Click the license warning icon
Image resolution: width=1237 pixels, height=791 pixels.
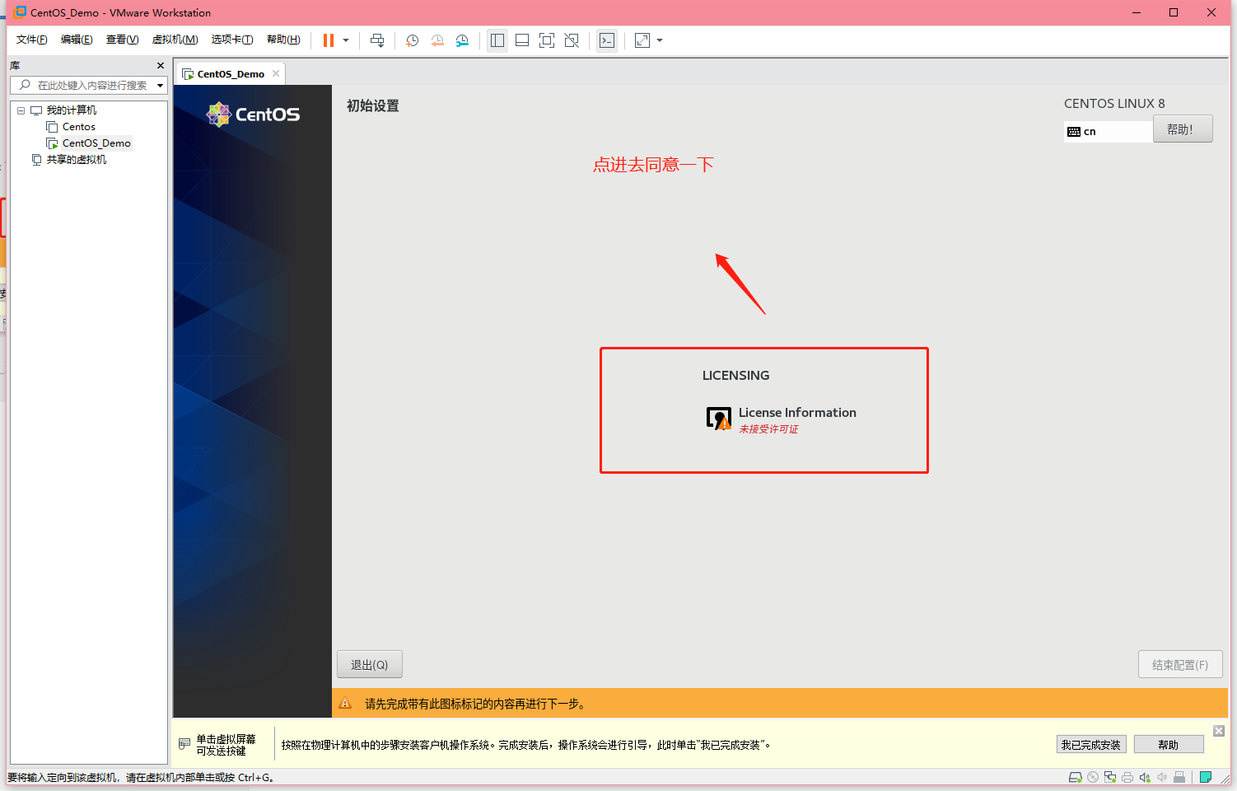click(719, 419)
